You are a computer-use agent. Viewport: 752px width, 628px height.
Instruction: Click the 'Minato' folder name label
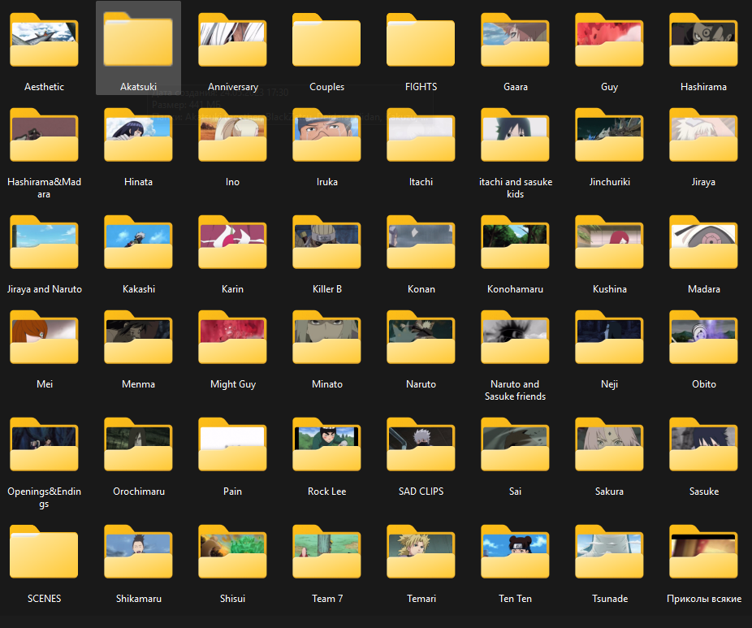pos(327,384)
